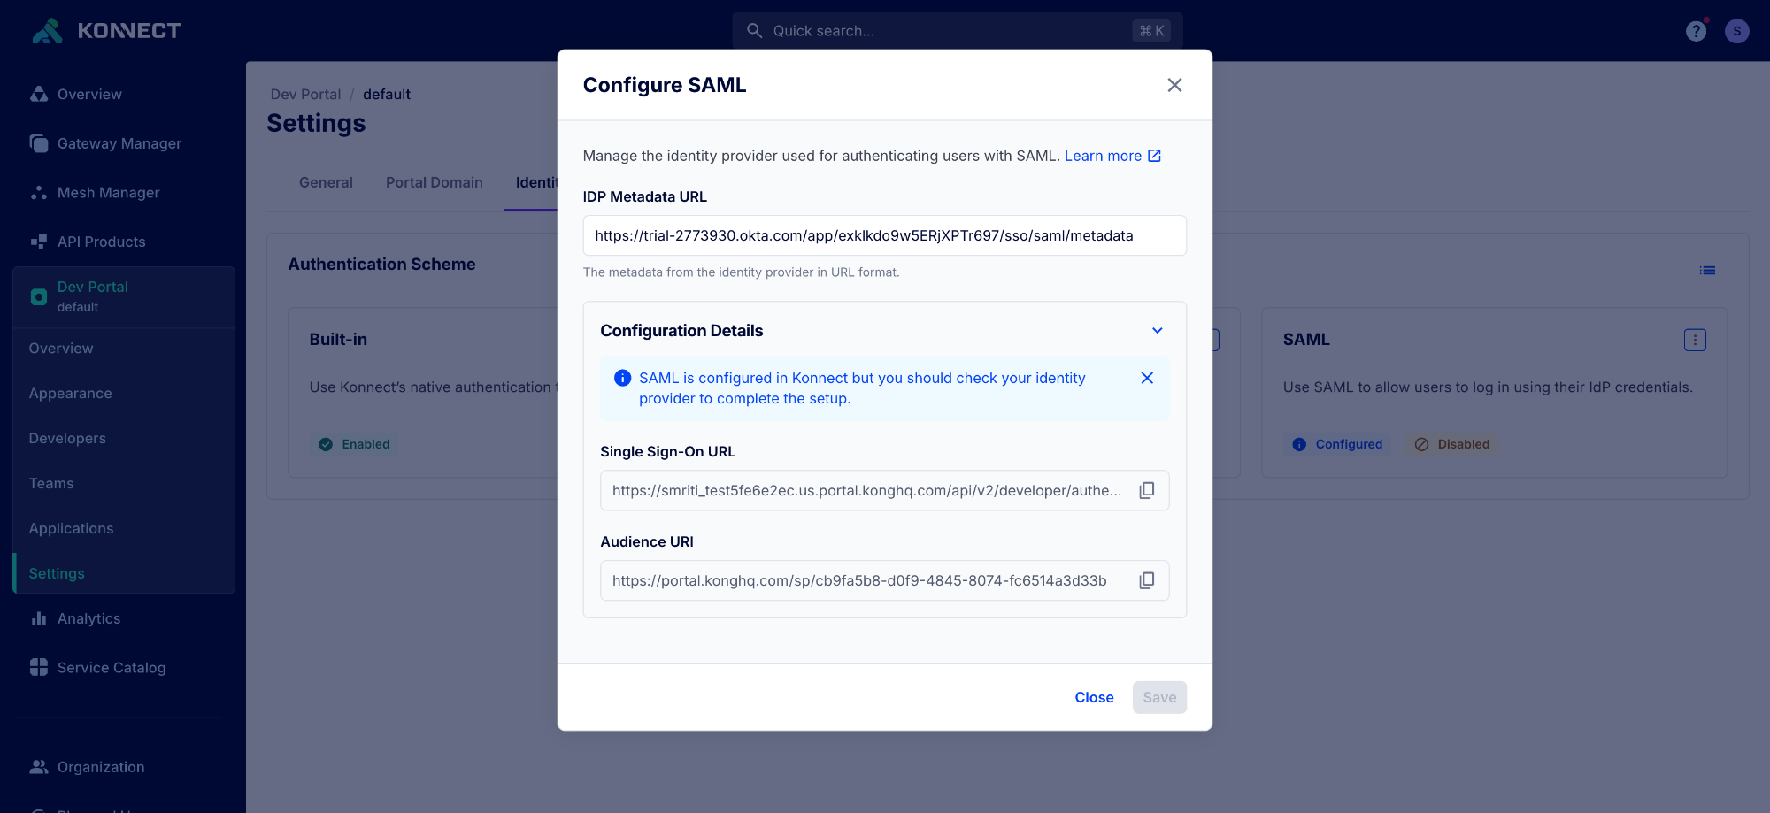Copy the Single Sign-On URL
Screen dimensions: 1770x813
coord(1146,490)
